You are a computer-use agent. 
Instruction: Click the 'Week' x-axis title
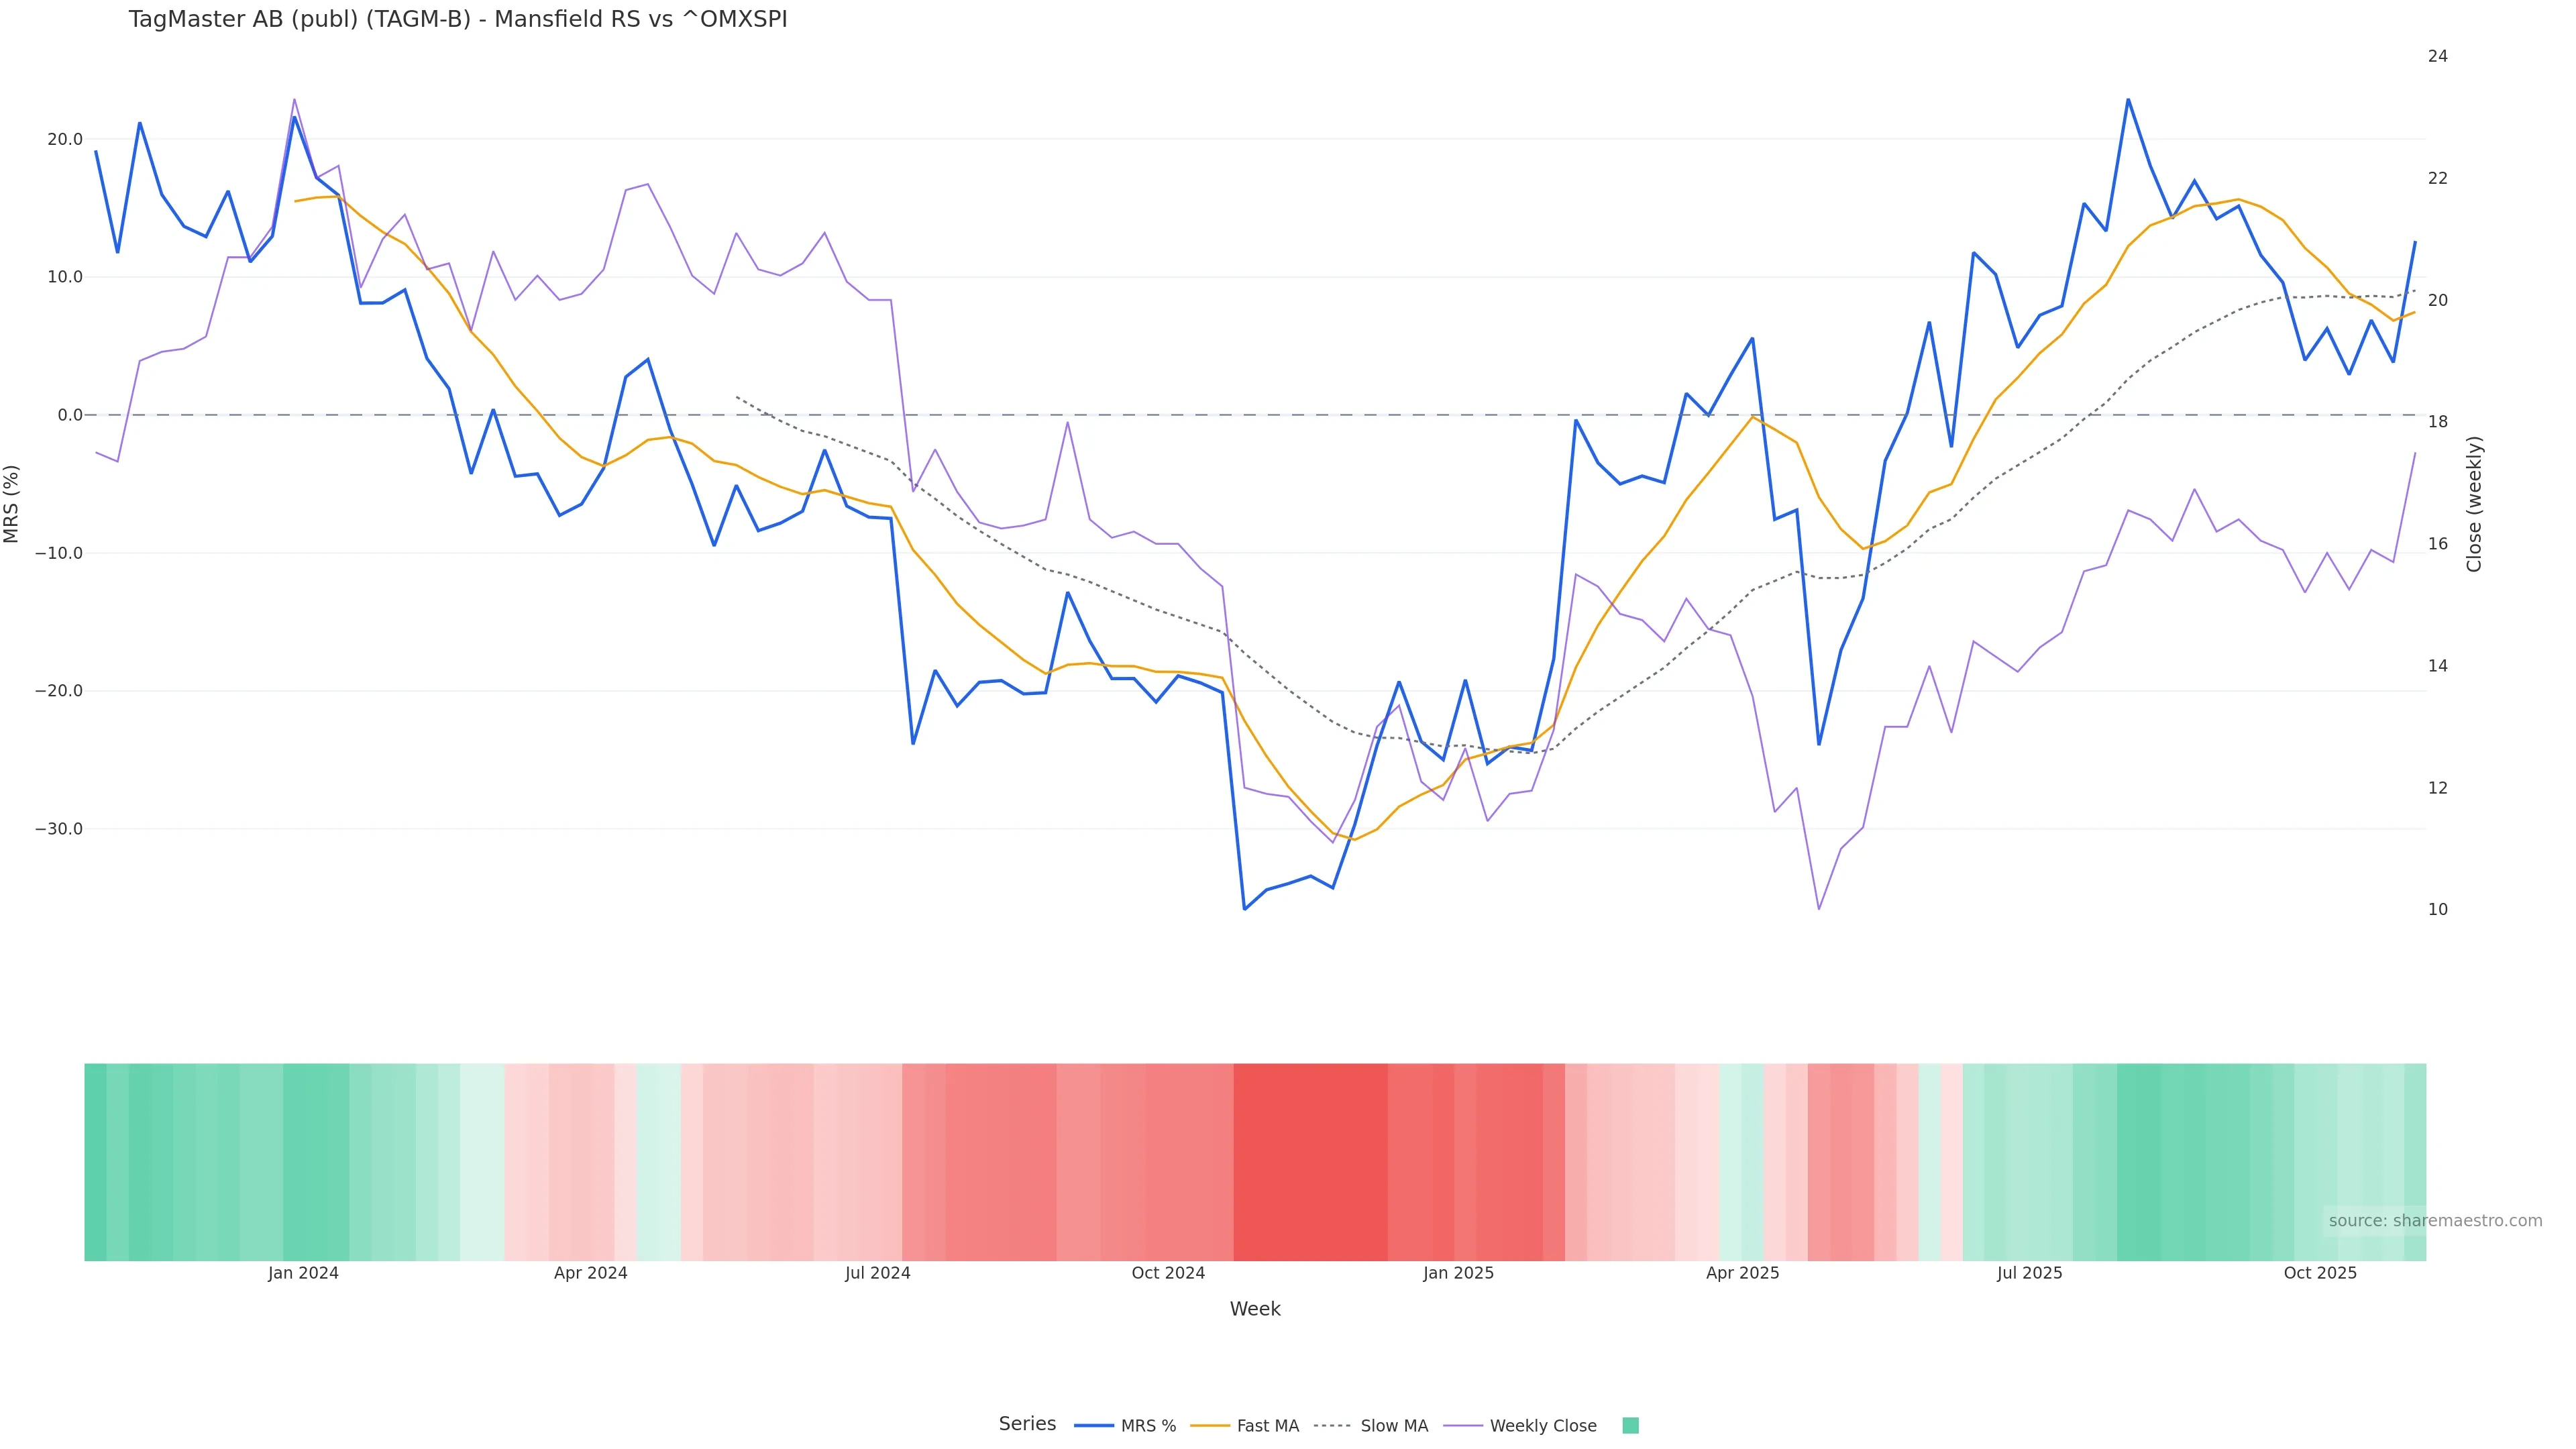point(1255,1309)
